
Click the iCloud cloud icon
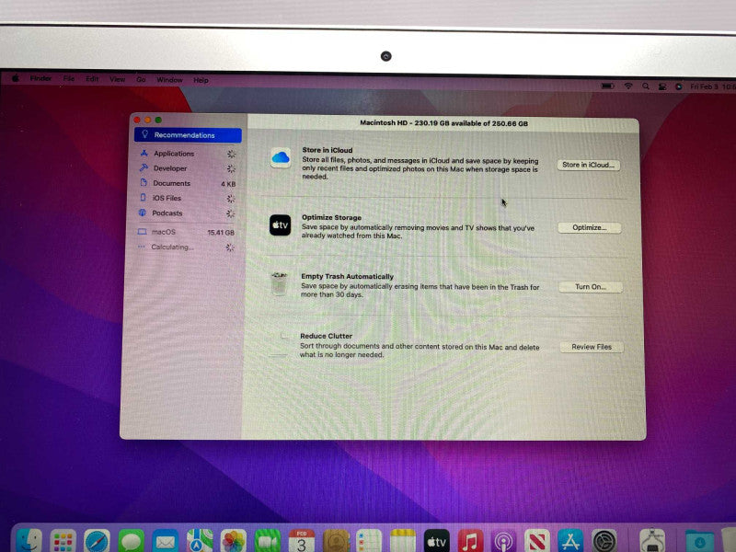coord(281,157)
